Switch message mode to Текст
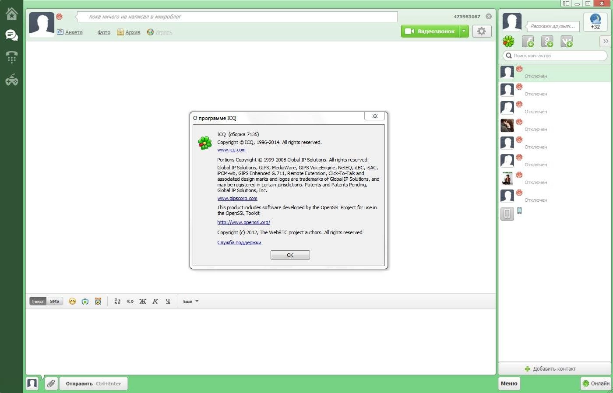The height and width of the screenshot is (393, 613). point(38,301)
